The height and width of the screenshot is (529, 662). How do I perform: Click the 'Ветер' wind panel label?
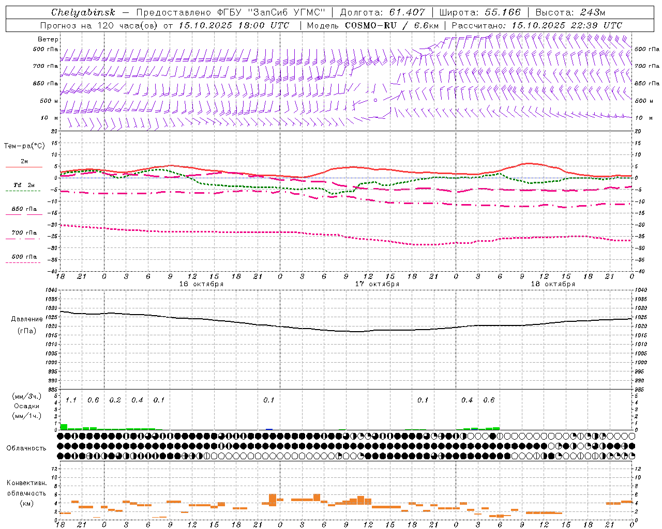click(48, 39)
